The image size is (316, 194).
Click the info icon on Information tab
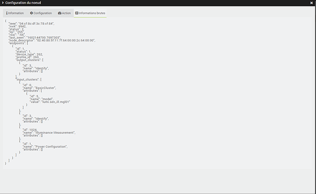(6, 13)
